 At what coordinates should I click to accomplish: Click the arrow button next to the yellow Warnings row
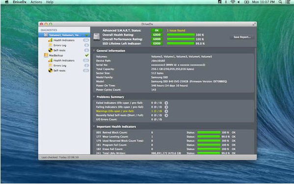point(166,111)
